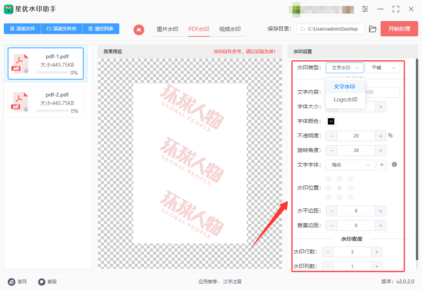This screenshot has height=291, width=422.
Task: Increase rotation angle with plus button
Action: point(381,150)
